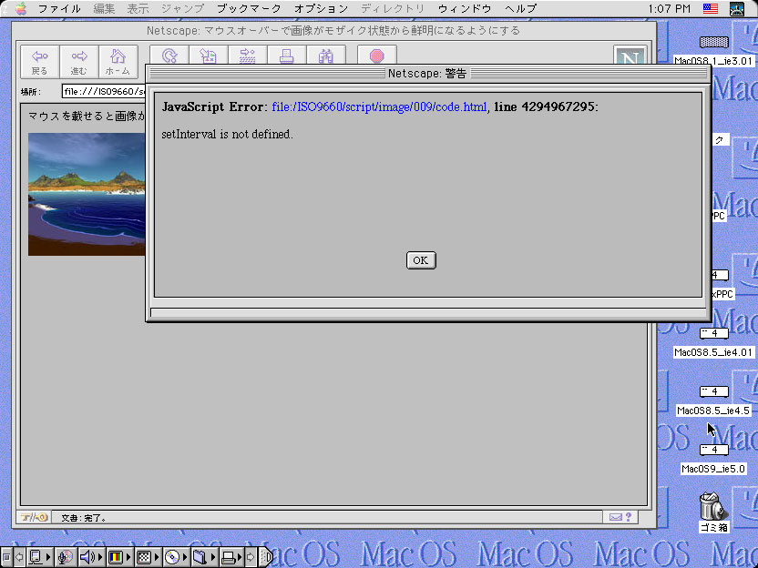This screenshot has width=758, height=568.
Task: Open the mail envelope icon in status bar
Action: tap(615, 517)
